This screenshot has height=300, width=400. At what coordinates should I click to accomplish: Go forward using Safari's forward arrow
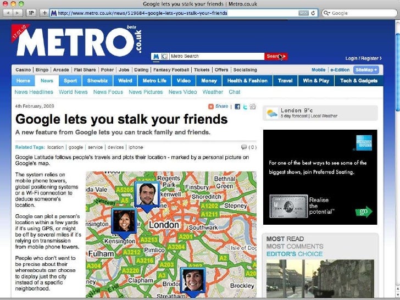pyautogui.click(x=18, y=13)
